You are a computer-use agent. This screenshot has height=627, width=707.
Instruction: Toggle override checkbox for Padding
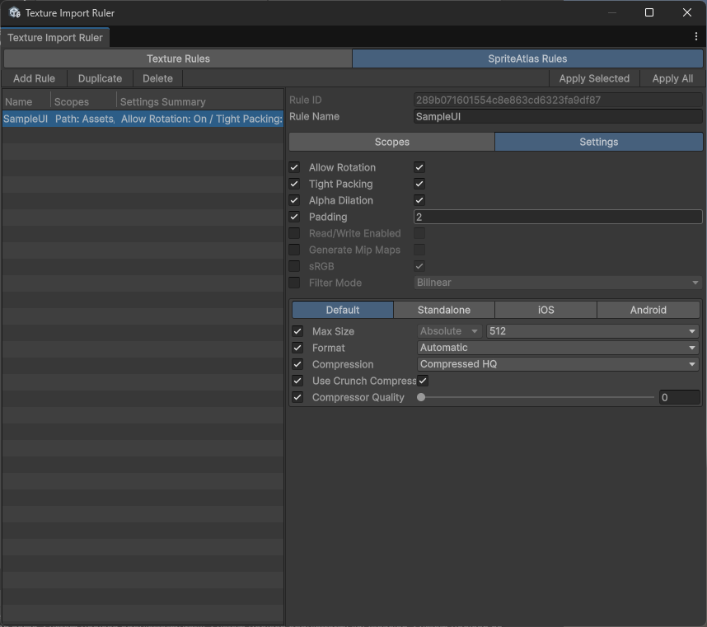point(294,217)
